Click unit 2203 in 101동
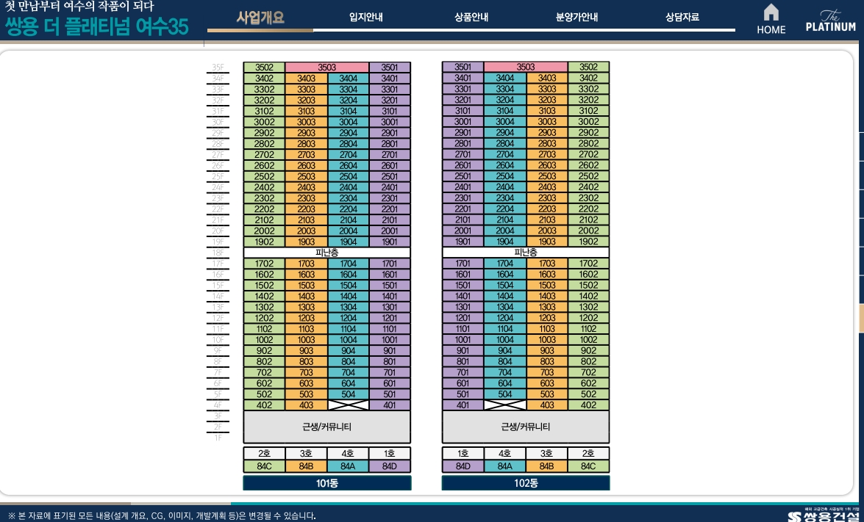The width and height of the screenshot is (864, 522). click(307, 209)
